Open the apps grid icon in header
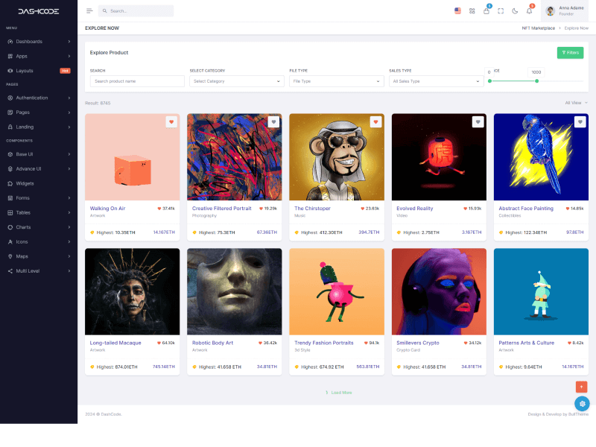 pyautogui.click(x=472, y=11)
